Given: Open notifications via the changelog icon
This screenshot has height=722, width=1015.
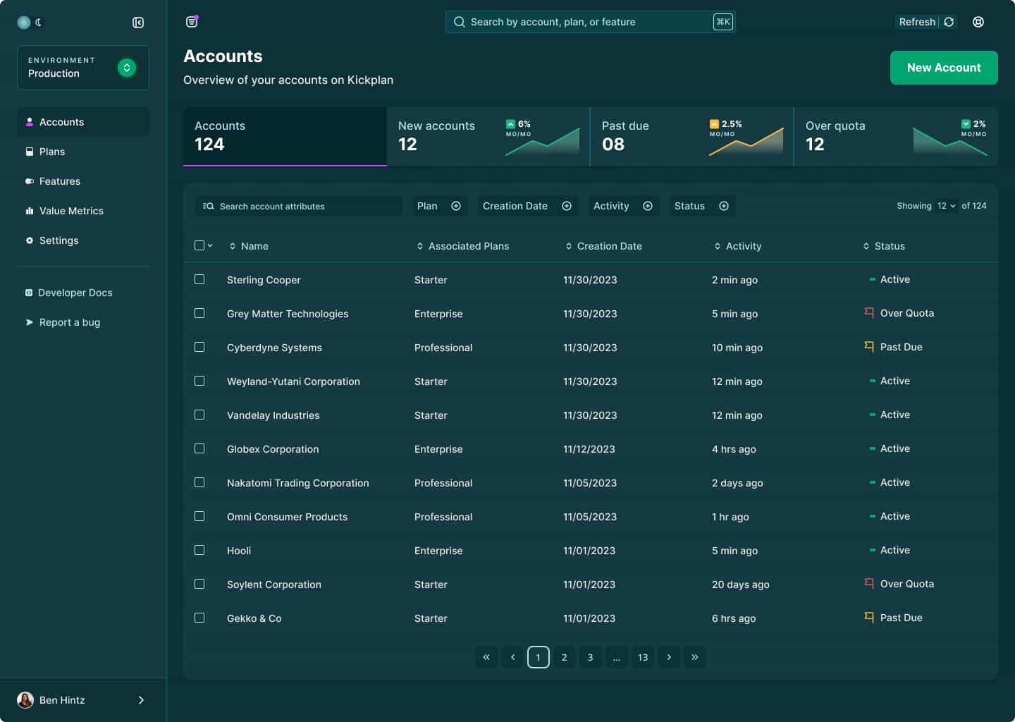Looking at the screenshot, I should tap(191, 21).
